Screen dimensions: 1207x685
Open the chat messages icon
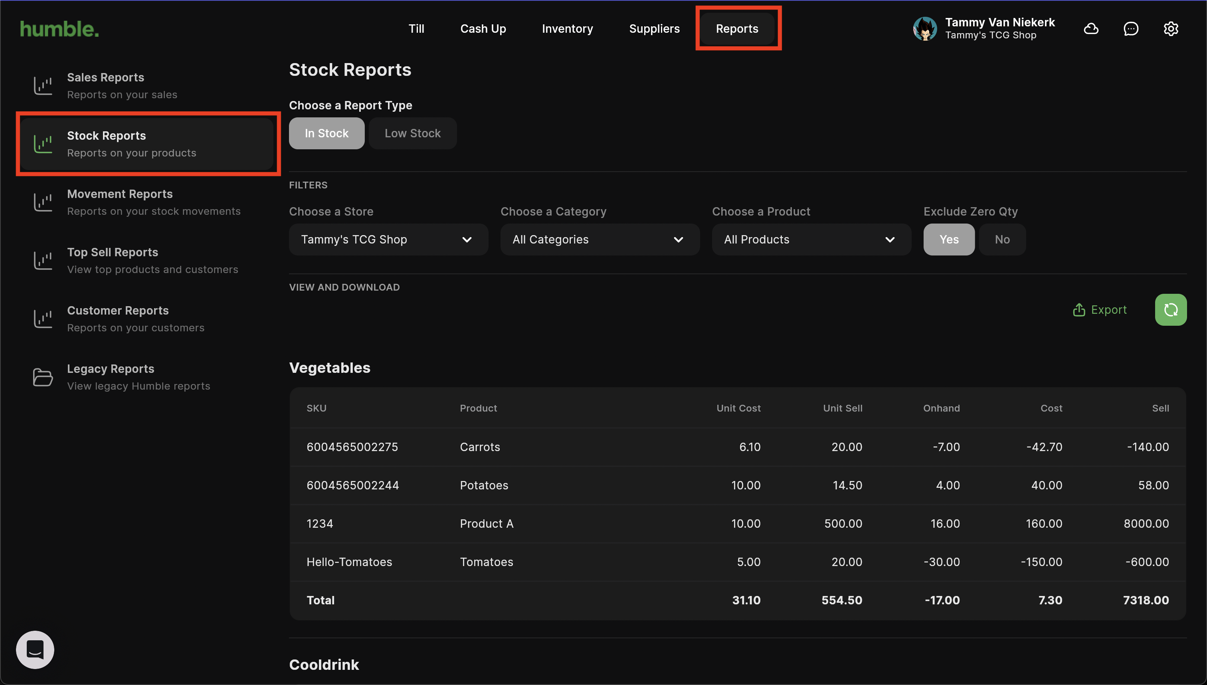1130,29
